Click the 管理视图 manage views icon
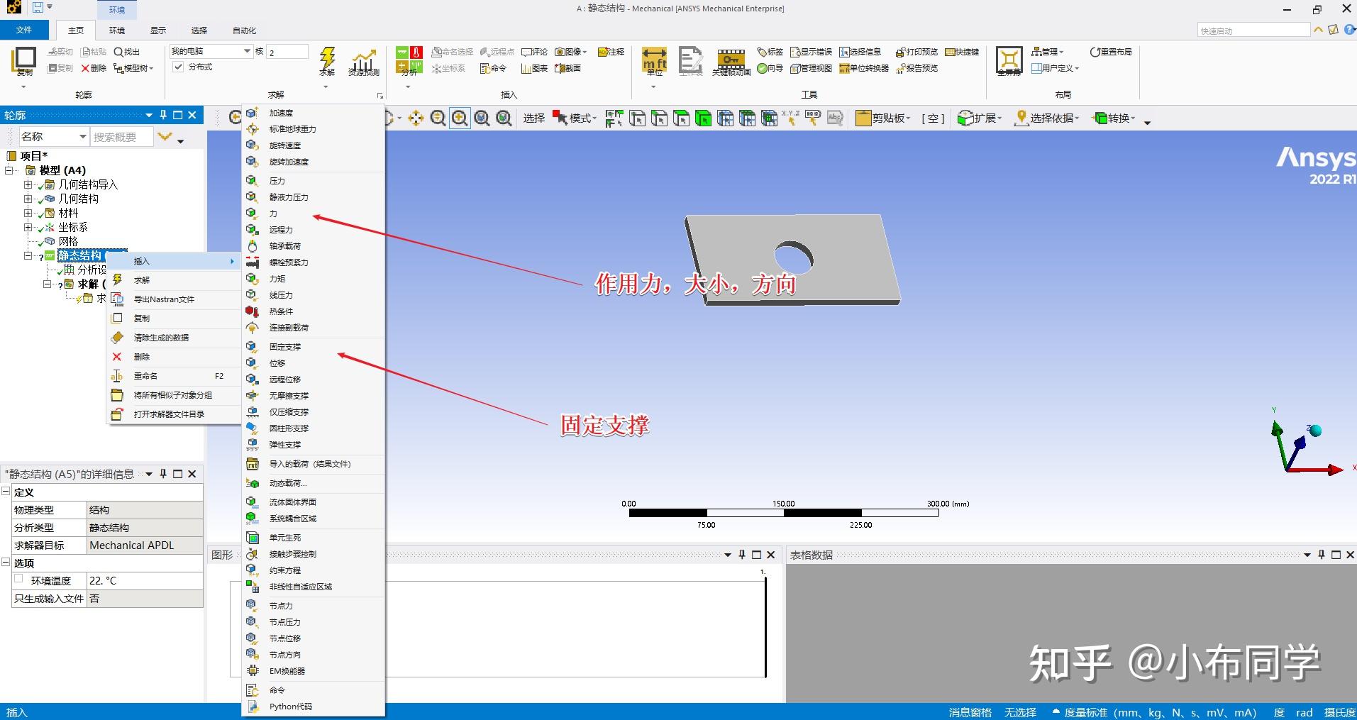This screenshot has width=1357, height=720. (794, 68)
